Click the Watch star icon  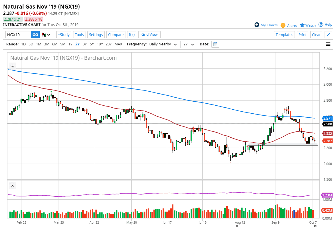302,25
